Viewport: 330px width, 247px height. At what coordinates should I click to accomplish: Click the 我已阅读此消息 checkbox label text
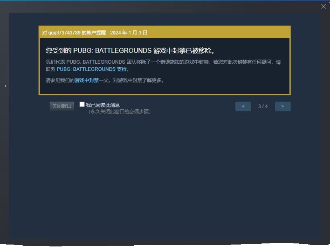[x=103, y=105]
